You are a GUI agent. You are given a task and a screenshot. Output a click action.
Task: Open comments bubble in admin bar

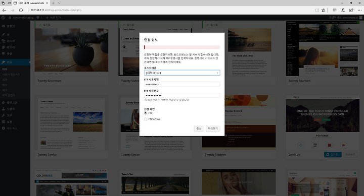(x=39, y=18)
